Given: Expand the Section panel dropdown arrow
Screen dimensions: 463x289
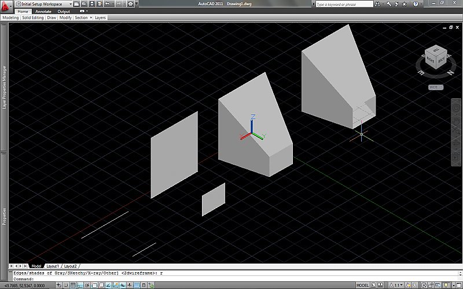Looking at the screenshot, I should pyautogui.click(x=91, y=18).
